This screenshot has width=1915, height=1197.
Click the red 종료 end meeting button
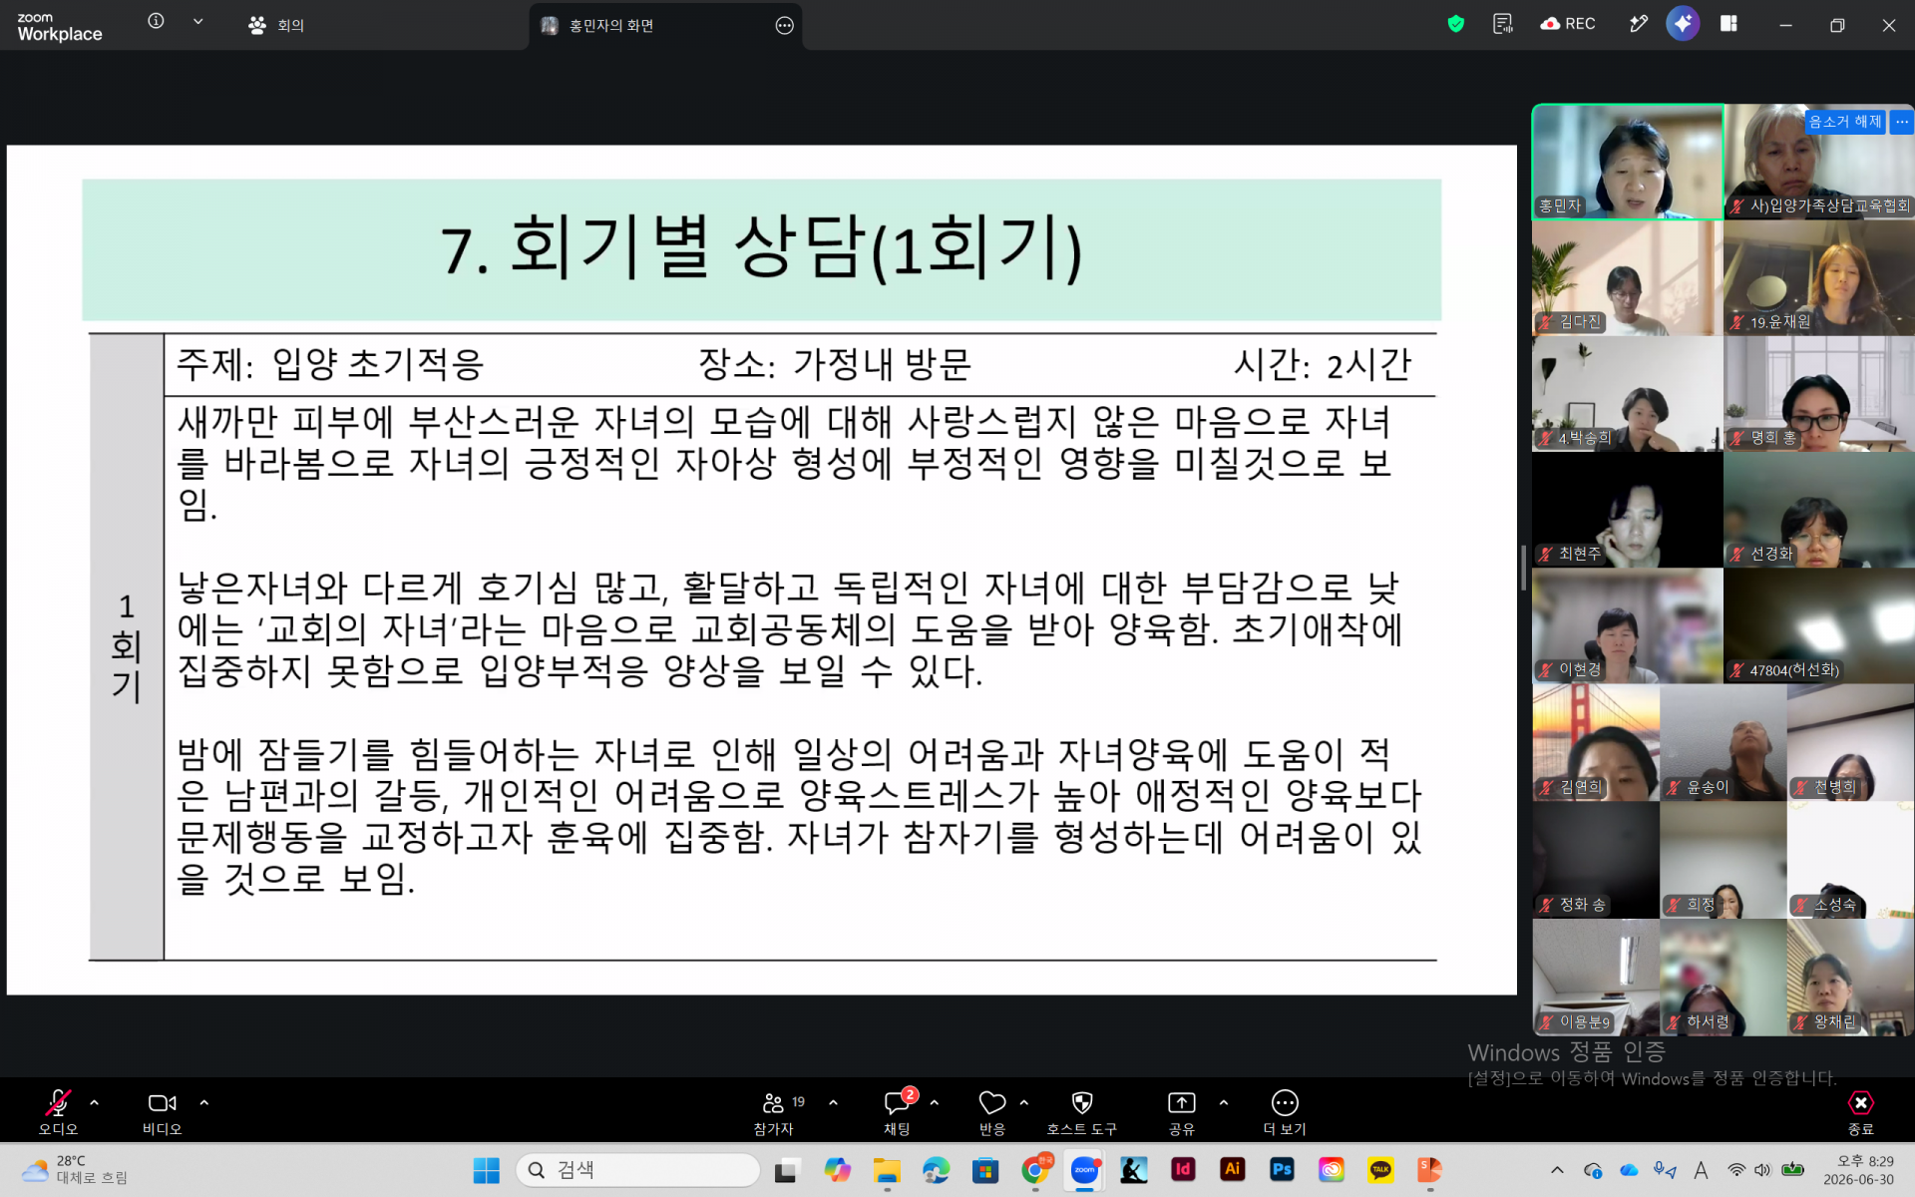pyautogui.click(x=1860, y=1112)
